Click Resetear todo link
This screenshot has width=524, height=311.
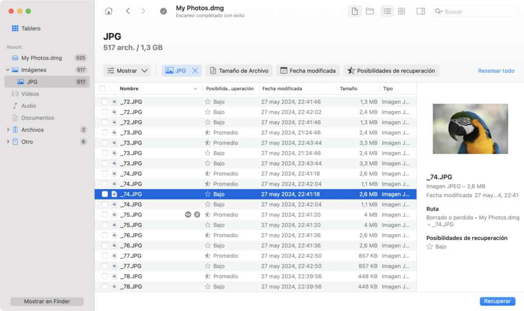point(496,71)
